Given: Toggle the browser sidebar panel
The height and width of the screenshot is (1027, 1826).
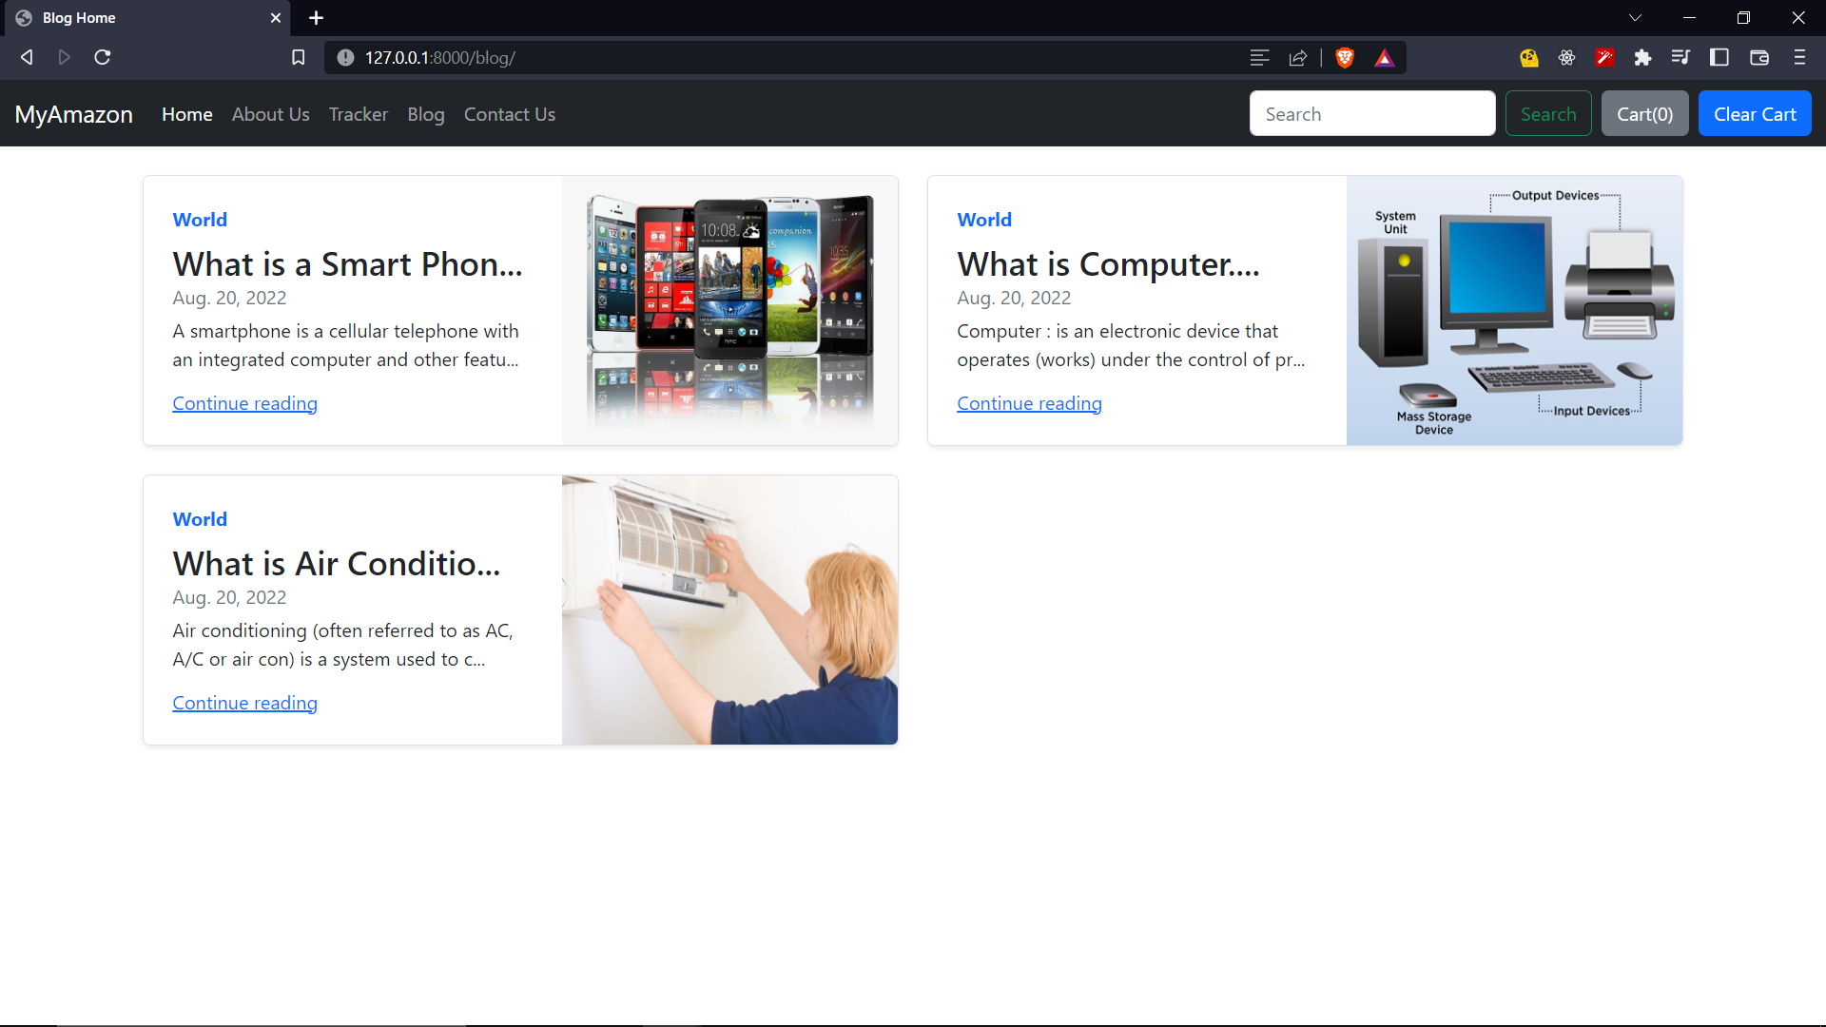Looking at the screenshot, I should [1719, 57].
